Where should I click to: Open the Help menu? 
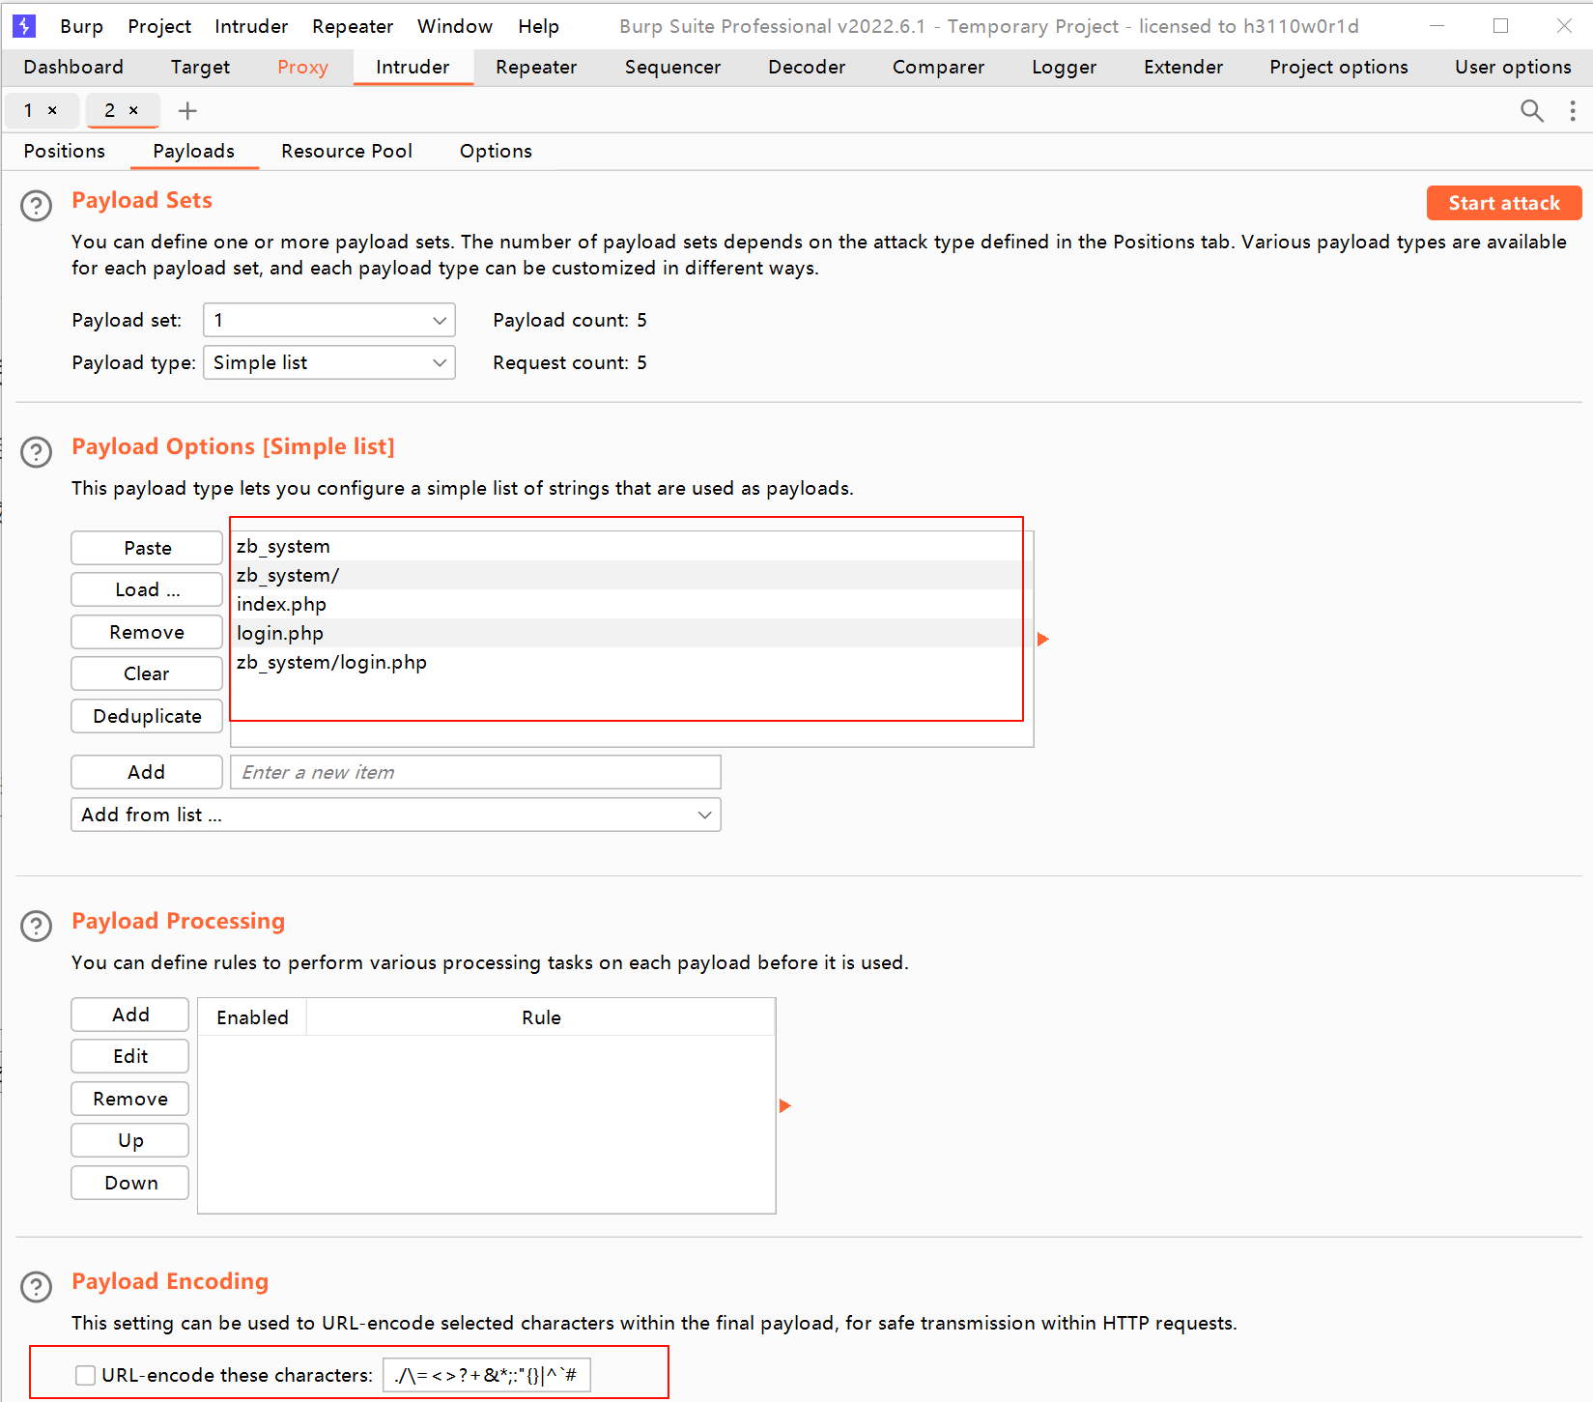click(538, 26)
